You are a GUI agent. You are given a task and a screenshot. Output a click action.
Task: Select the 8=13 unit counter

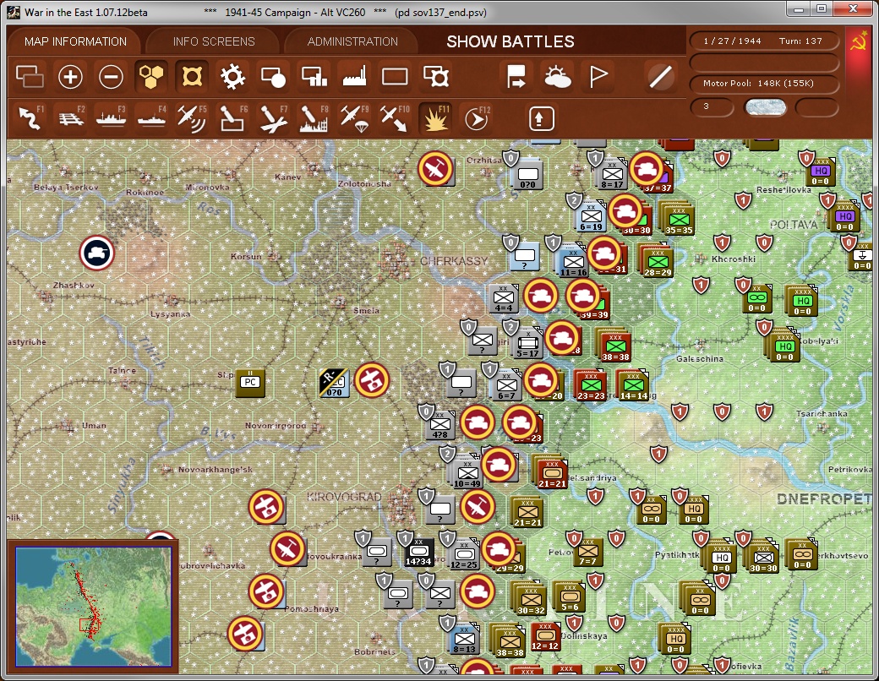464,639
